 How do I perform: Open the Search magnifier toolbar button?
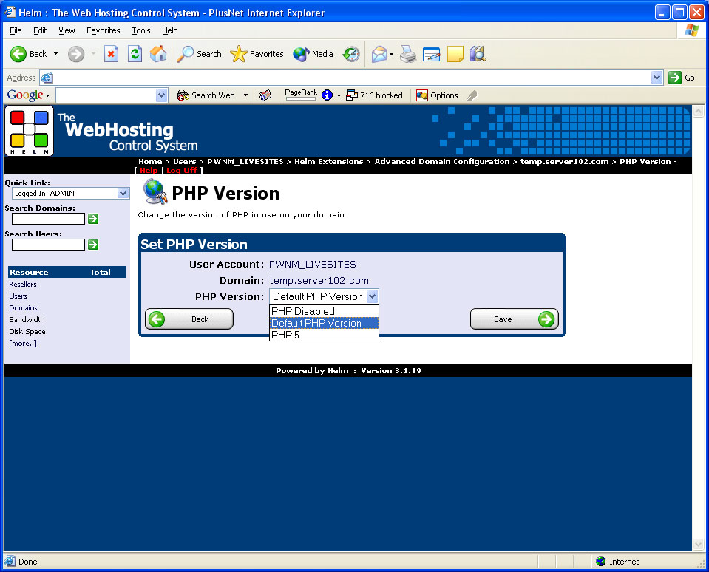(199, 54)
